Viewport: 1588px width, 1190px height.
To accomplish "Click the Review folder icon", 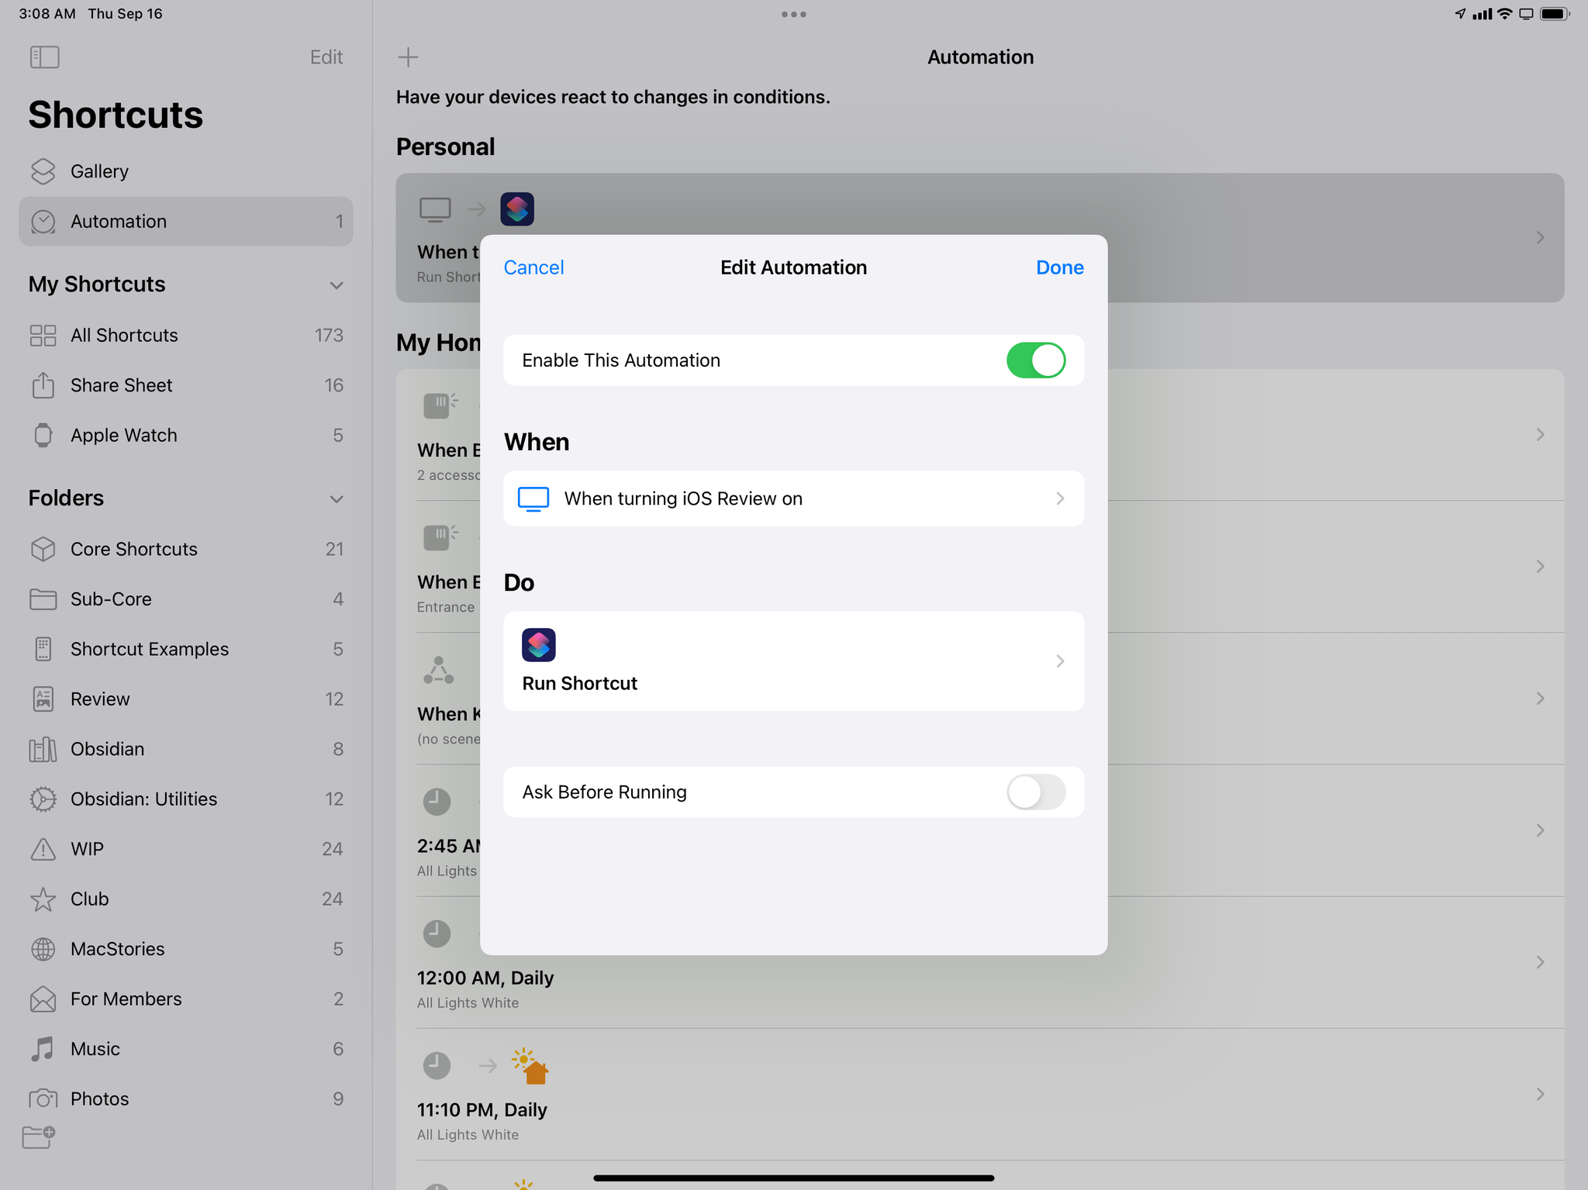I will tap(43, 699).
